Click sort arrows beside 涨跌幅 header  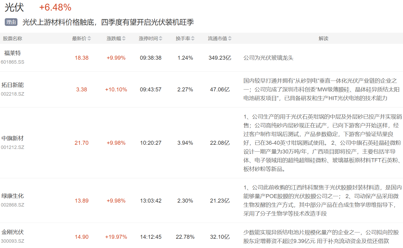click(x=124, y=39)
